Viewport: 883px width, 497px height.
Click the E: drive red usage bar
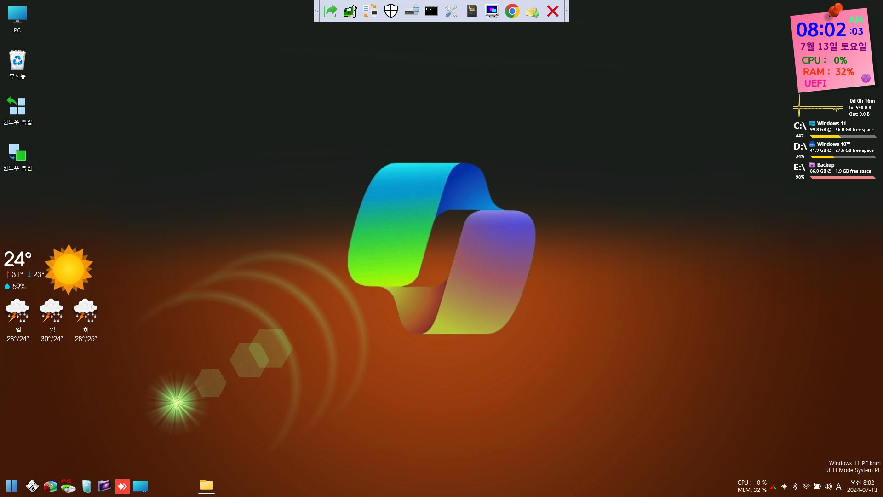[843, 178]
